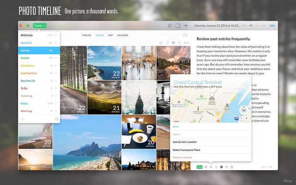Image resolution: width=296 pixels, height=185 pixels.
Task: Star the entry using footer star icon
Action: click(x=226, y=167)
